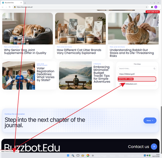Image resolution: width=162 pixels, height=158 pixels.
Task: Read Understanding Rabbit Gut Stasis article
Action: [x=132, y=53]
